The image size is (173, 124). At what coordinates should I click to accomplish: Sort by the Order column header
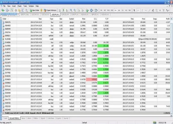pos(10,19)
